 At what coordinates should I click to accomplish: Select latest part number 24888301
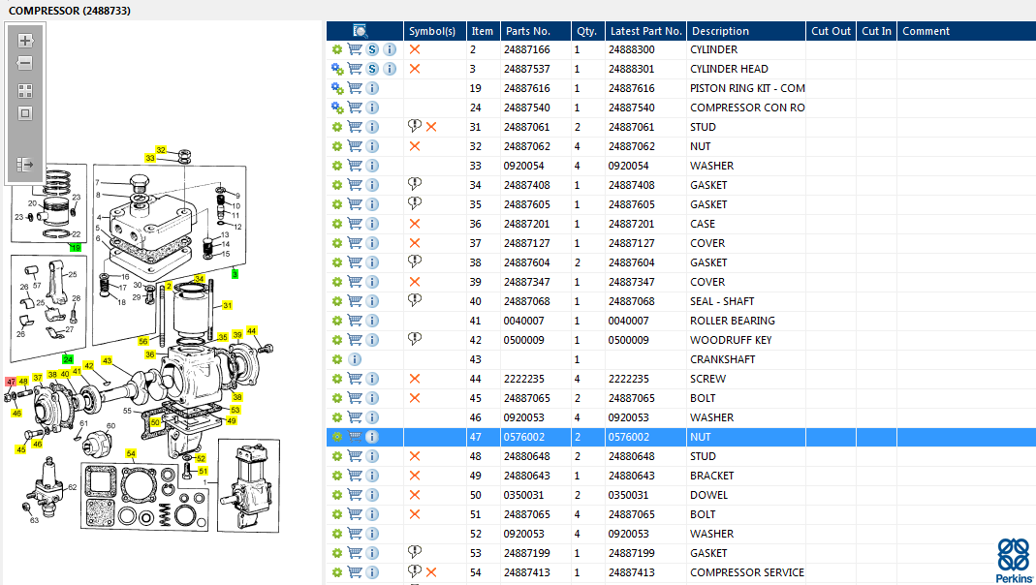pos(632,69)
